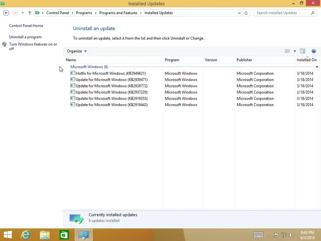The width and height of the screenshot is (321, 241).
Task: Refresh the Installed Updates view
Action: click(x=245, y=12)
